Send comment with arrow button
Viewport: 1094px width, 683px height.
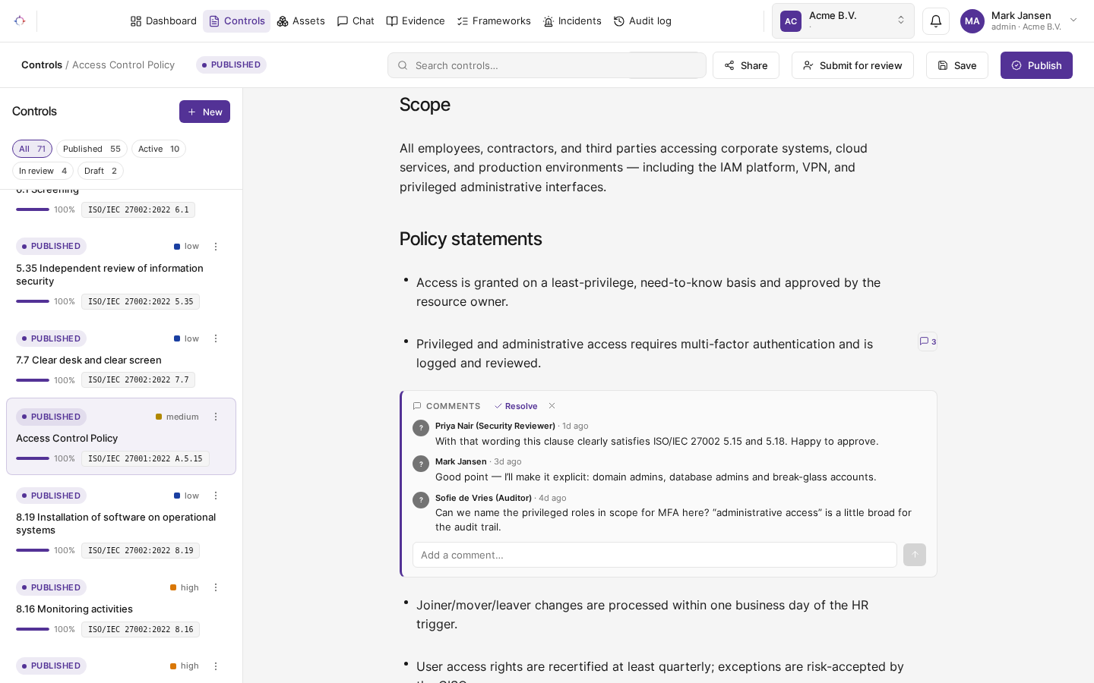[915, 555]
